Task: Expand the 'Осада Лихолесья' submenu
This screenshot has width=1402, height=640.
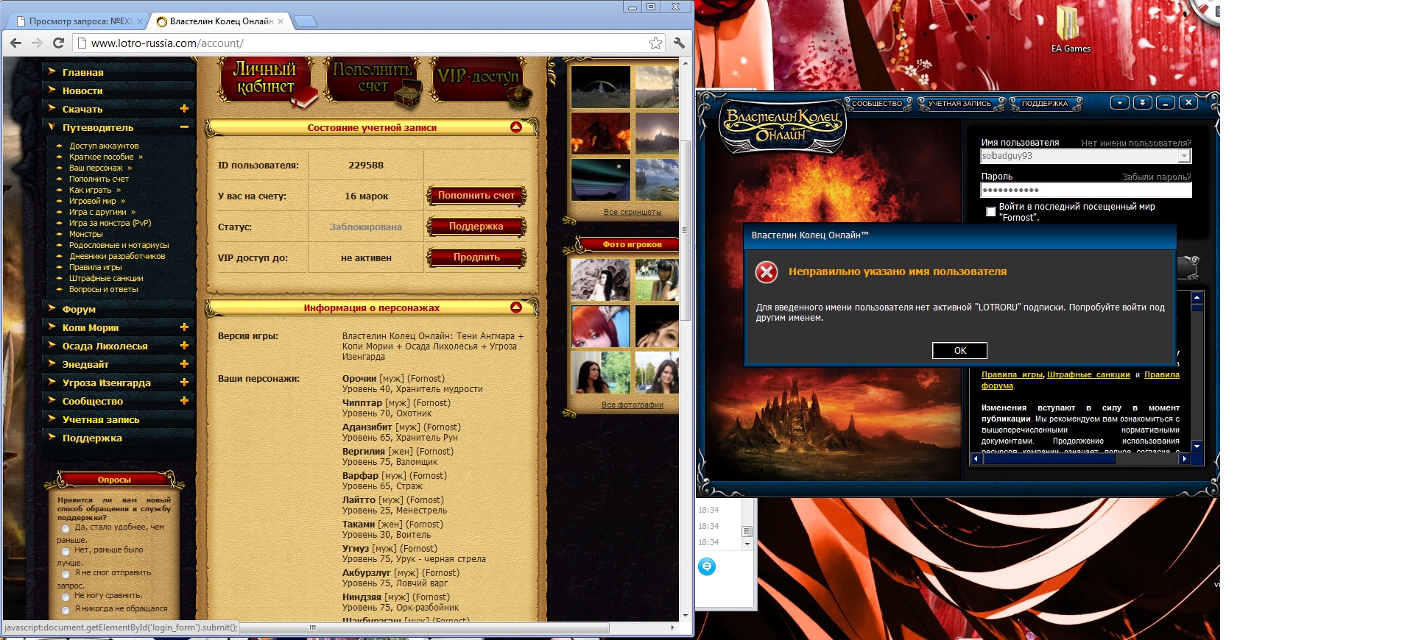Action: pos(184,346)
